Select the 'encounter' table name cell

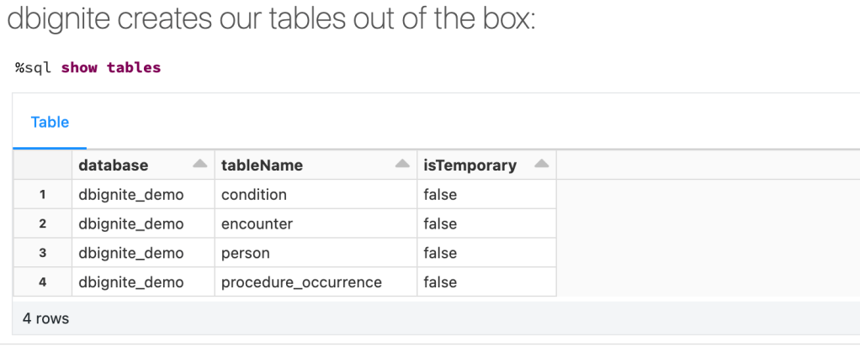point(257,224)
